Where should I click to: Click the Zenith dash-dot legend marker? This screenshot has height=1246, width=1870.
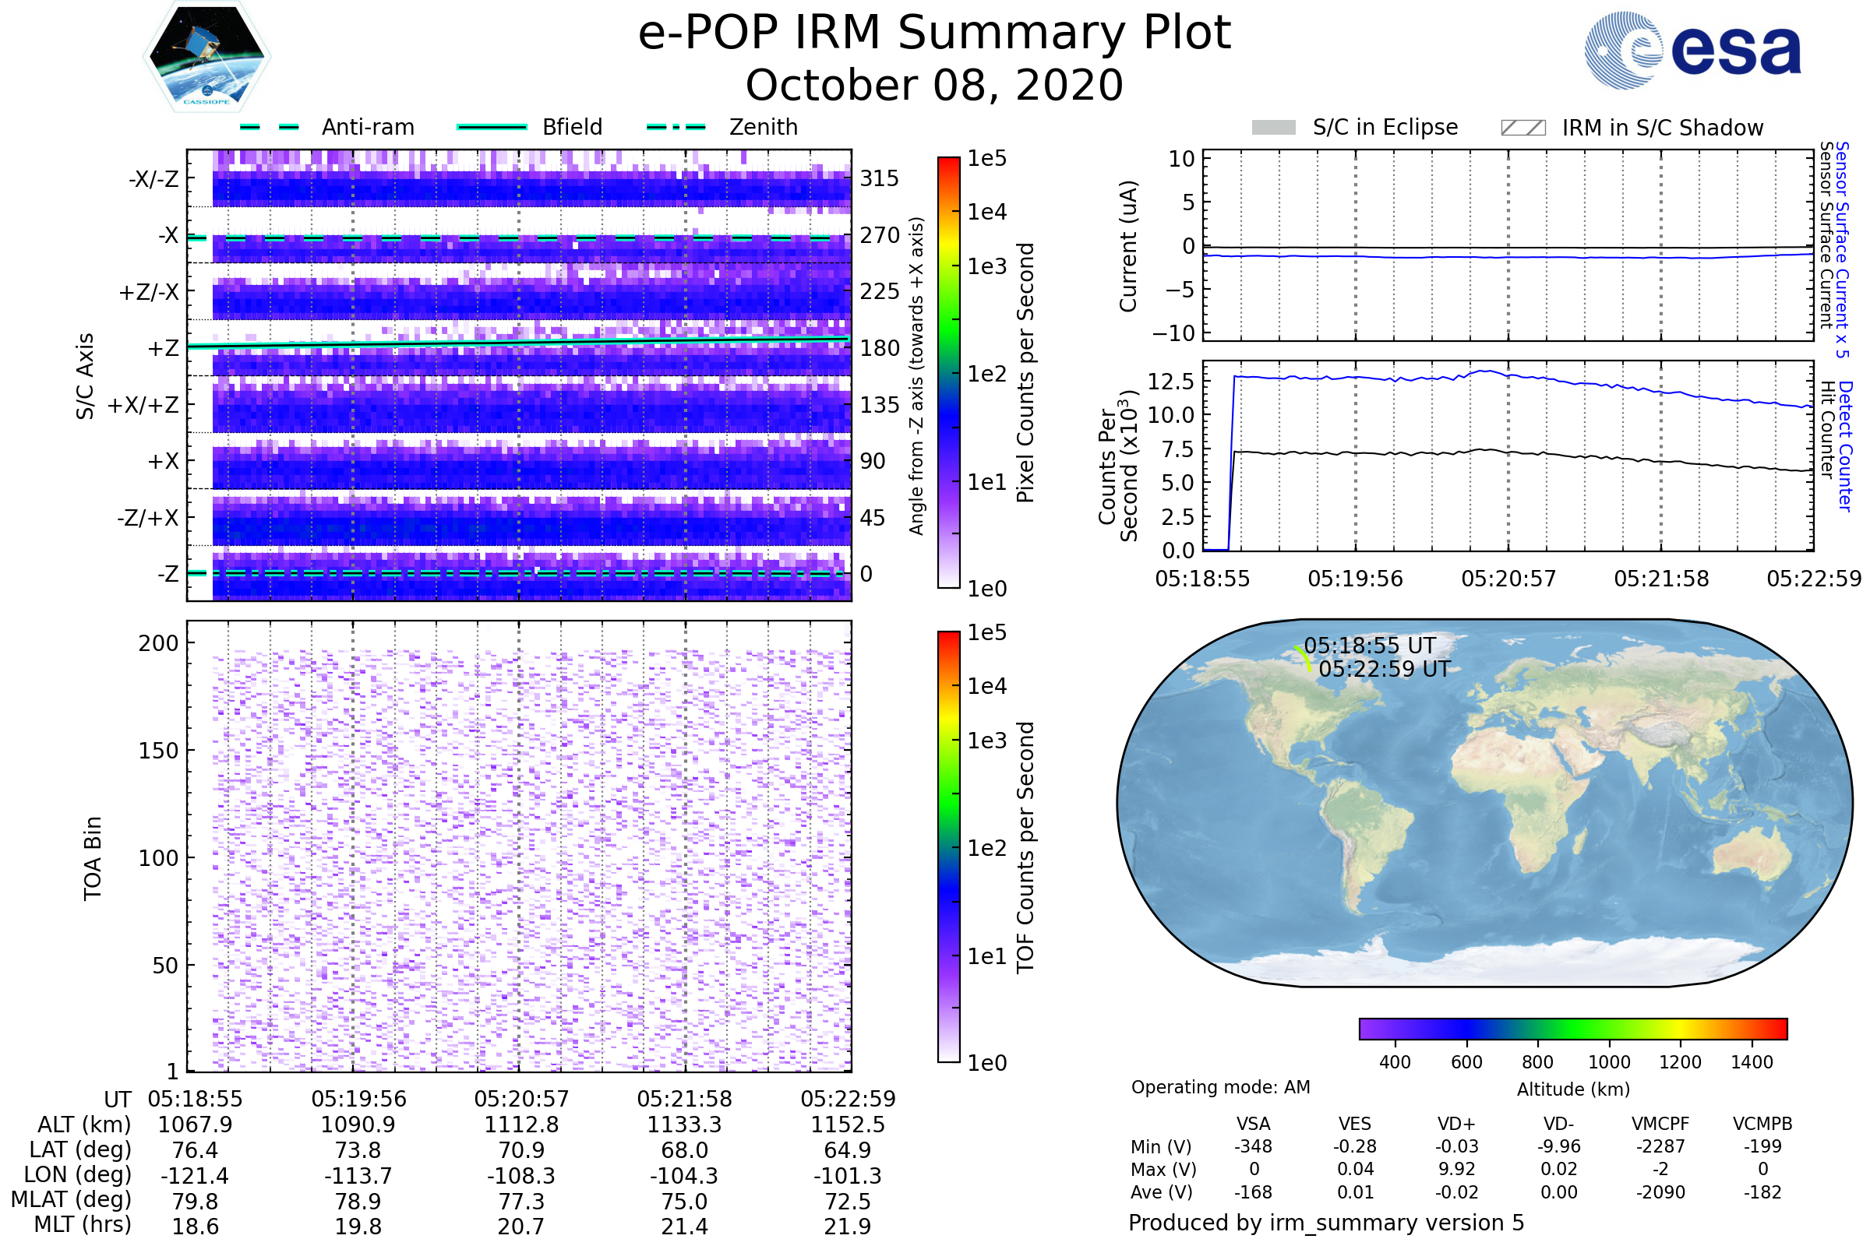(x=676, y=127)
